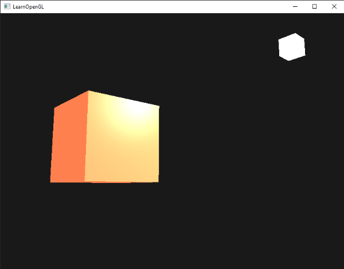Click the small white light source cube
Viewport: 344px width, 269px height.
point(292,47)
